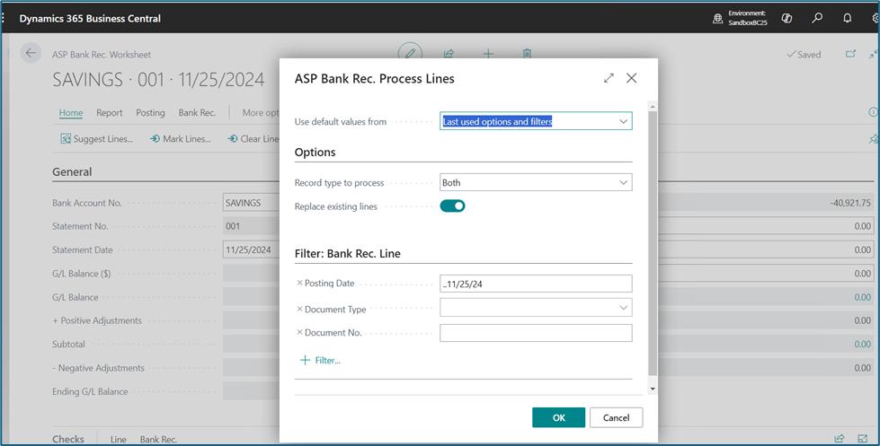This screenshot has width=880, height=446.
Task: Click the Environment SandboxBC25 indicator
Action: coord(740,18)
